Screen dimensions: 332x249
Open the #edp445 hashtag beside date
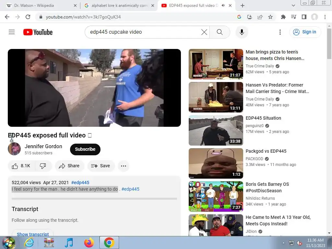[x=80, y=183]
